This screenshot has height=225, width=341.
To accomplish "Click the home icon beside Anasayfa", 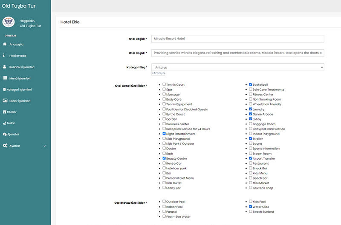I will (x=5, y=44).
